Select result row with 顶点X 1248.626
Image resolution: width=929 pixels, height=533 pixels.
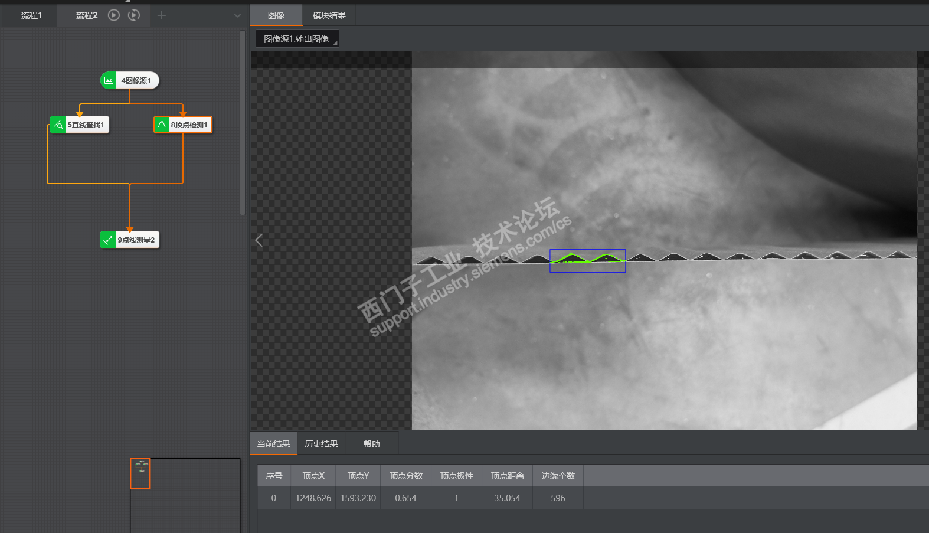[313, 498]
